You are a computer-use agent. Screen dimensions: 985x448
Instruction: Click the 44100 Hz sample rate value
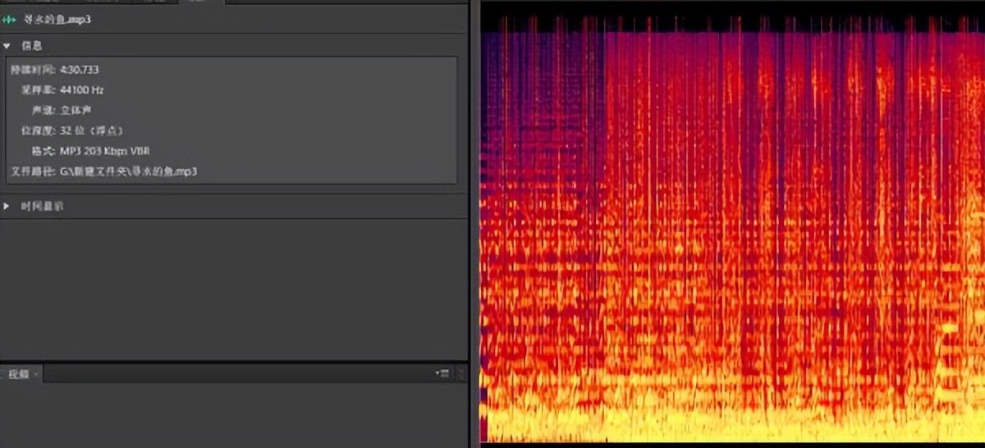click(82, 90)
